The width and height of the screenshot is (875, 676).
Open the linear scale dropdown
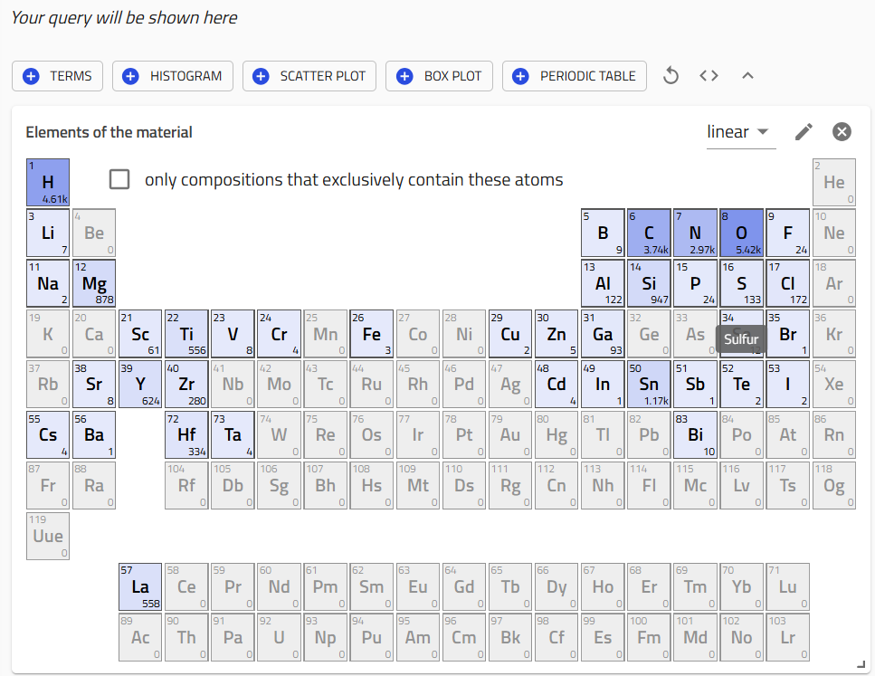[x=741, y=133]
